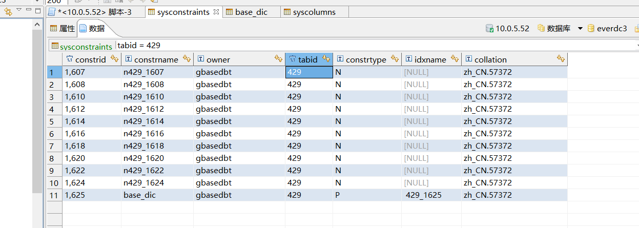Screen dimensions: 639x228
Task: Select the [NULL] idxname cell in row 3
Action: coord(431,97)
